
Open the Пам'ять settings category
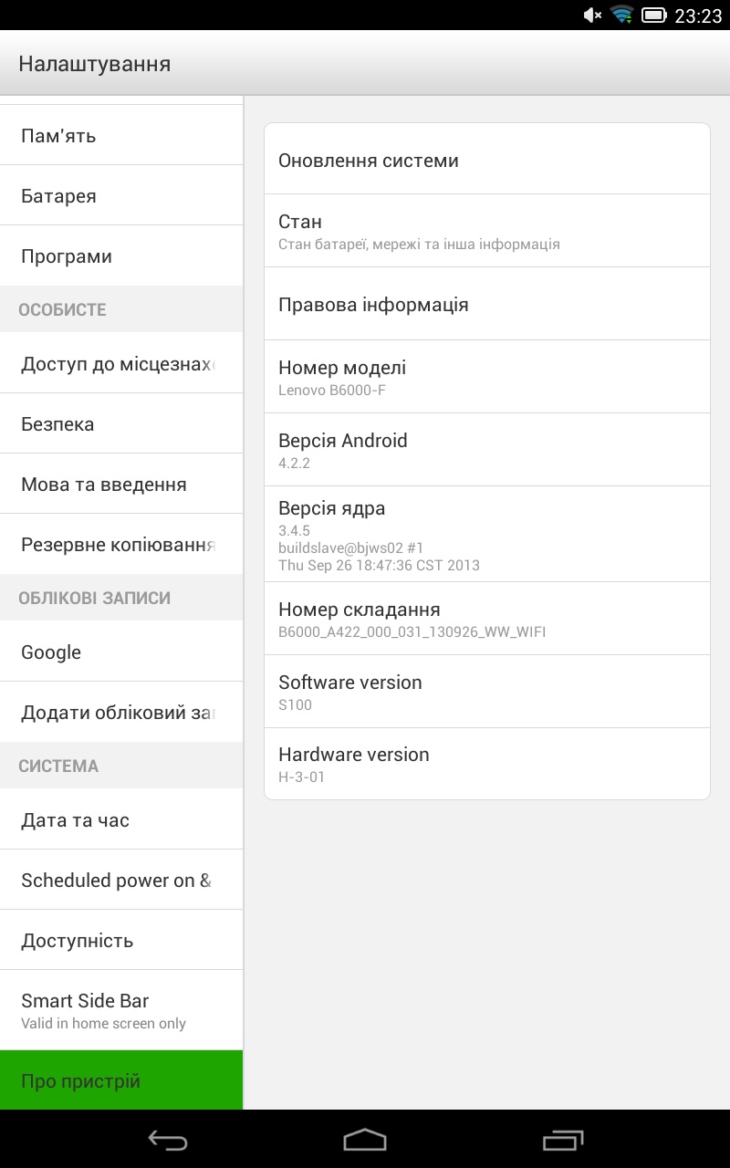121,136
